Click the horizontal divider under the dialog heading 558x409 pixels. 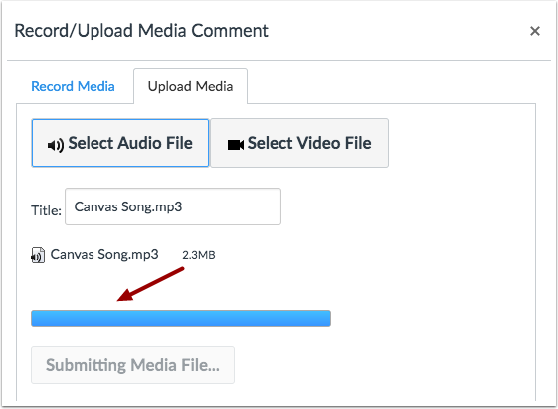click(x=279, y=60)
